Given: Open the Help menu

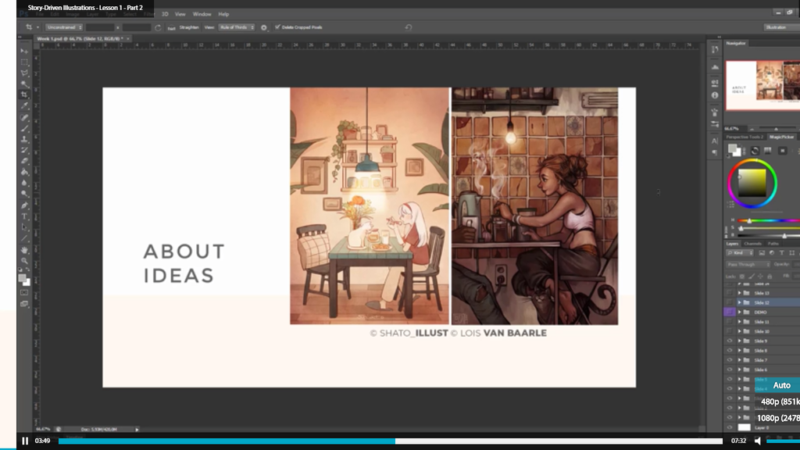Looking at the screenshot, I should [x=223, y=14].
